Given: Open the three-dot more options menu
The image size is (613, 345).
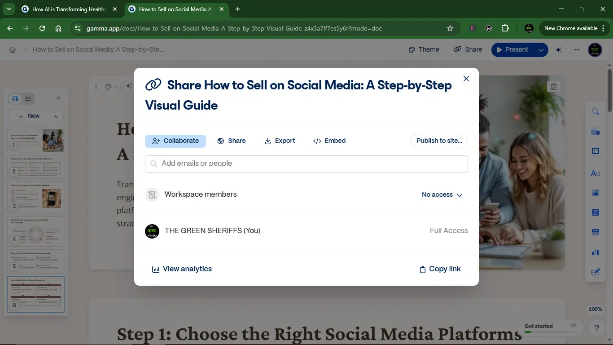Looking at the screenshot, I should tap(578, 50).
